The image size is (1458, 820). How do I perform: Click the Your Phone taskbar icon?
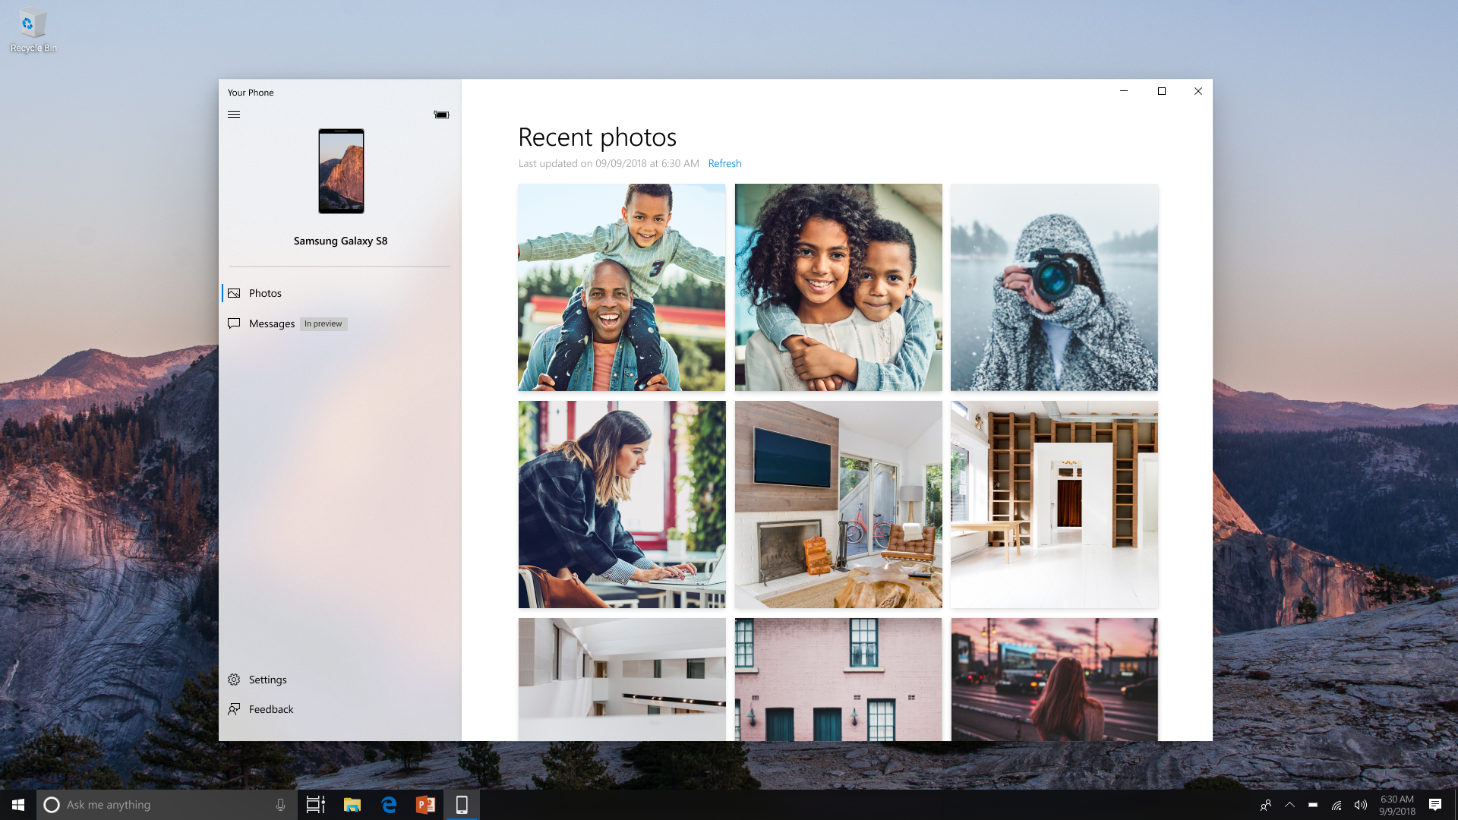[462, 804]
